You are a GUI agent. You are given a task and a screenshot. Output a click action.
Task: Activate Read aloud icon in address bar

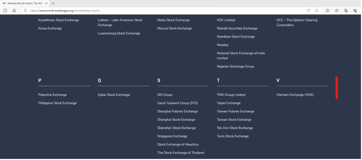[308, 11]
